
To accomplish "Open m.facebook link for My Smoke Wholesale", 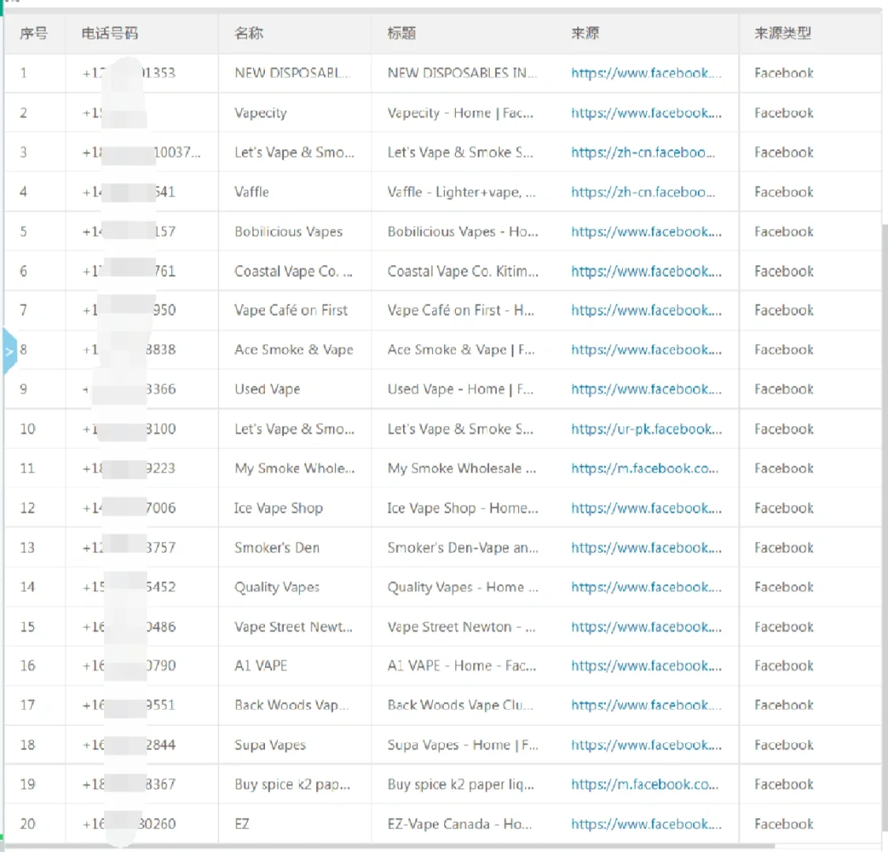I will coord(644,469).
